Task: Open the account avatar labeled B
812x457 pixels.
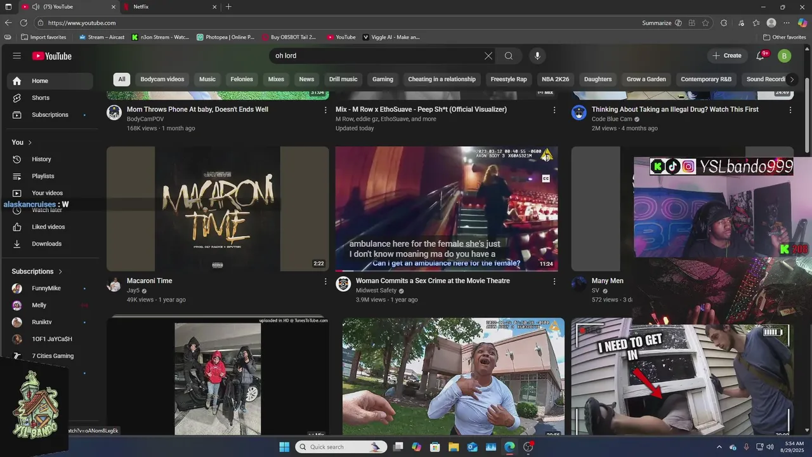Action: [x=785, y=56]
